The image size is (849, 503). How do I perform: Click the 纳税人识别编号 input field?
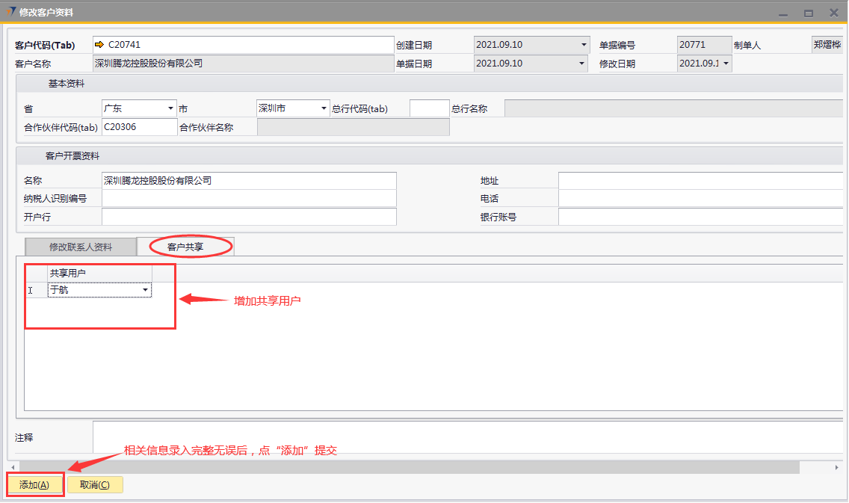(x=249, y=199)
